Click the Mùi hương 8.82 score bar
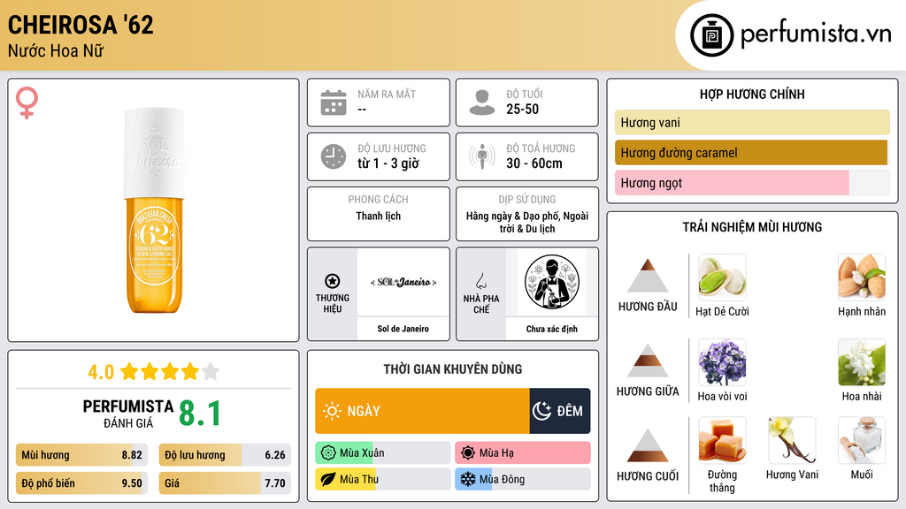906x509 pixels. [82, 455]
